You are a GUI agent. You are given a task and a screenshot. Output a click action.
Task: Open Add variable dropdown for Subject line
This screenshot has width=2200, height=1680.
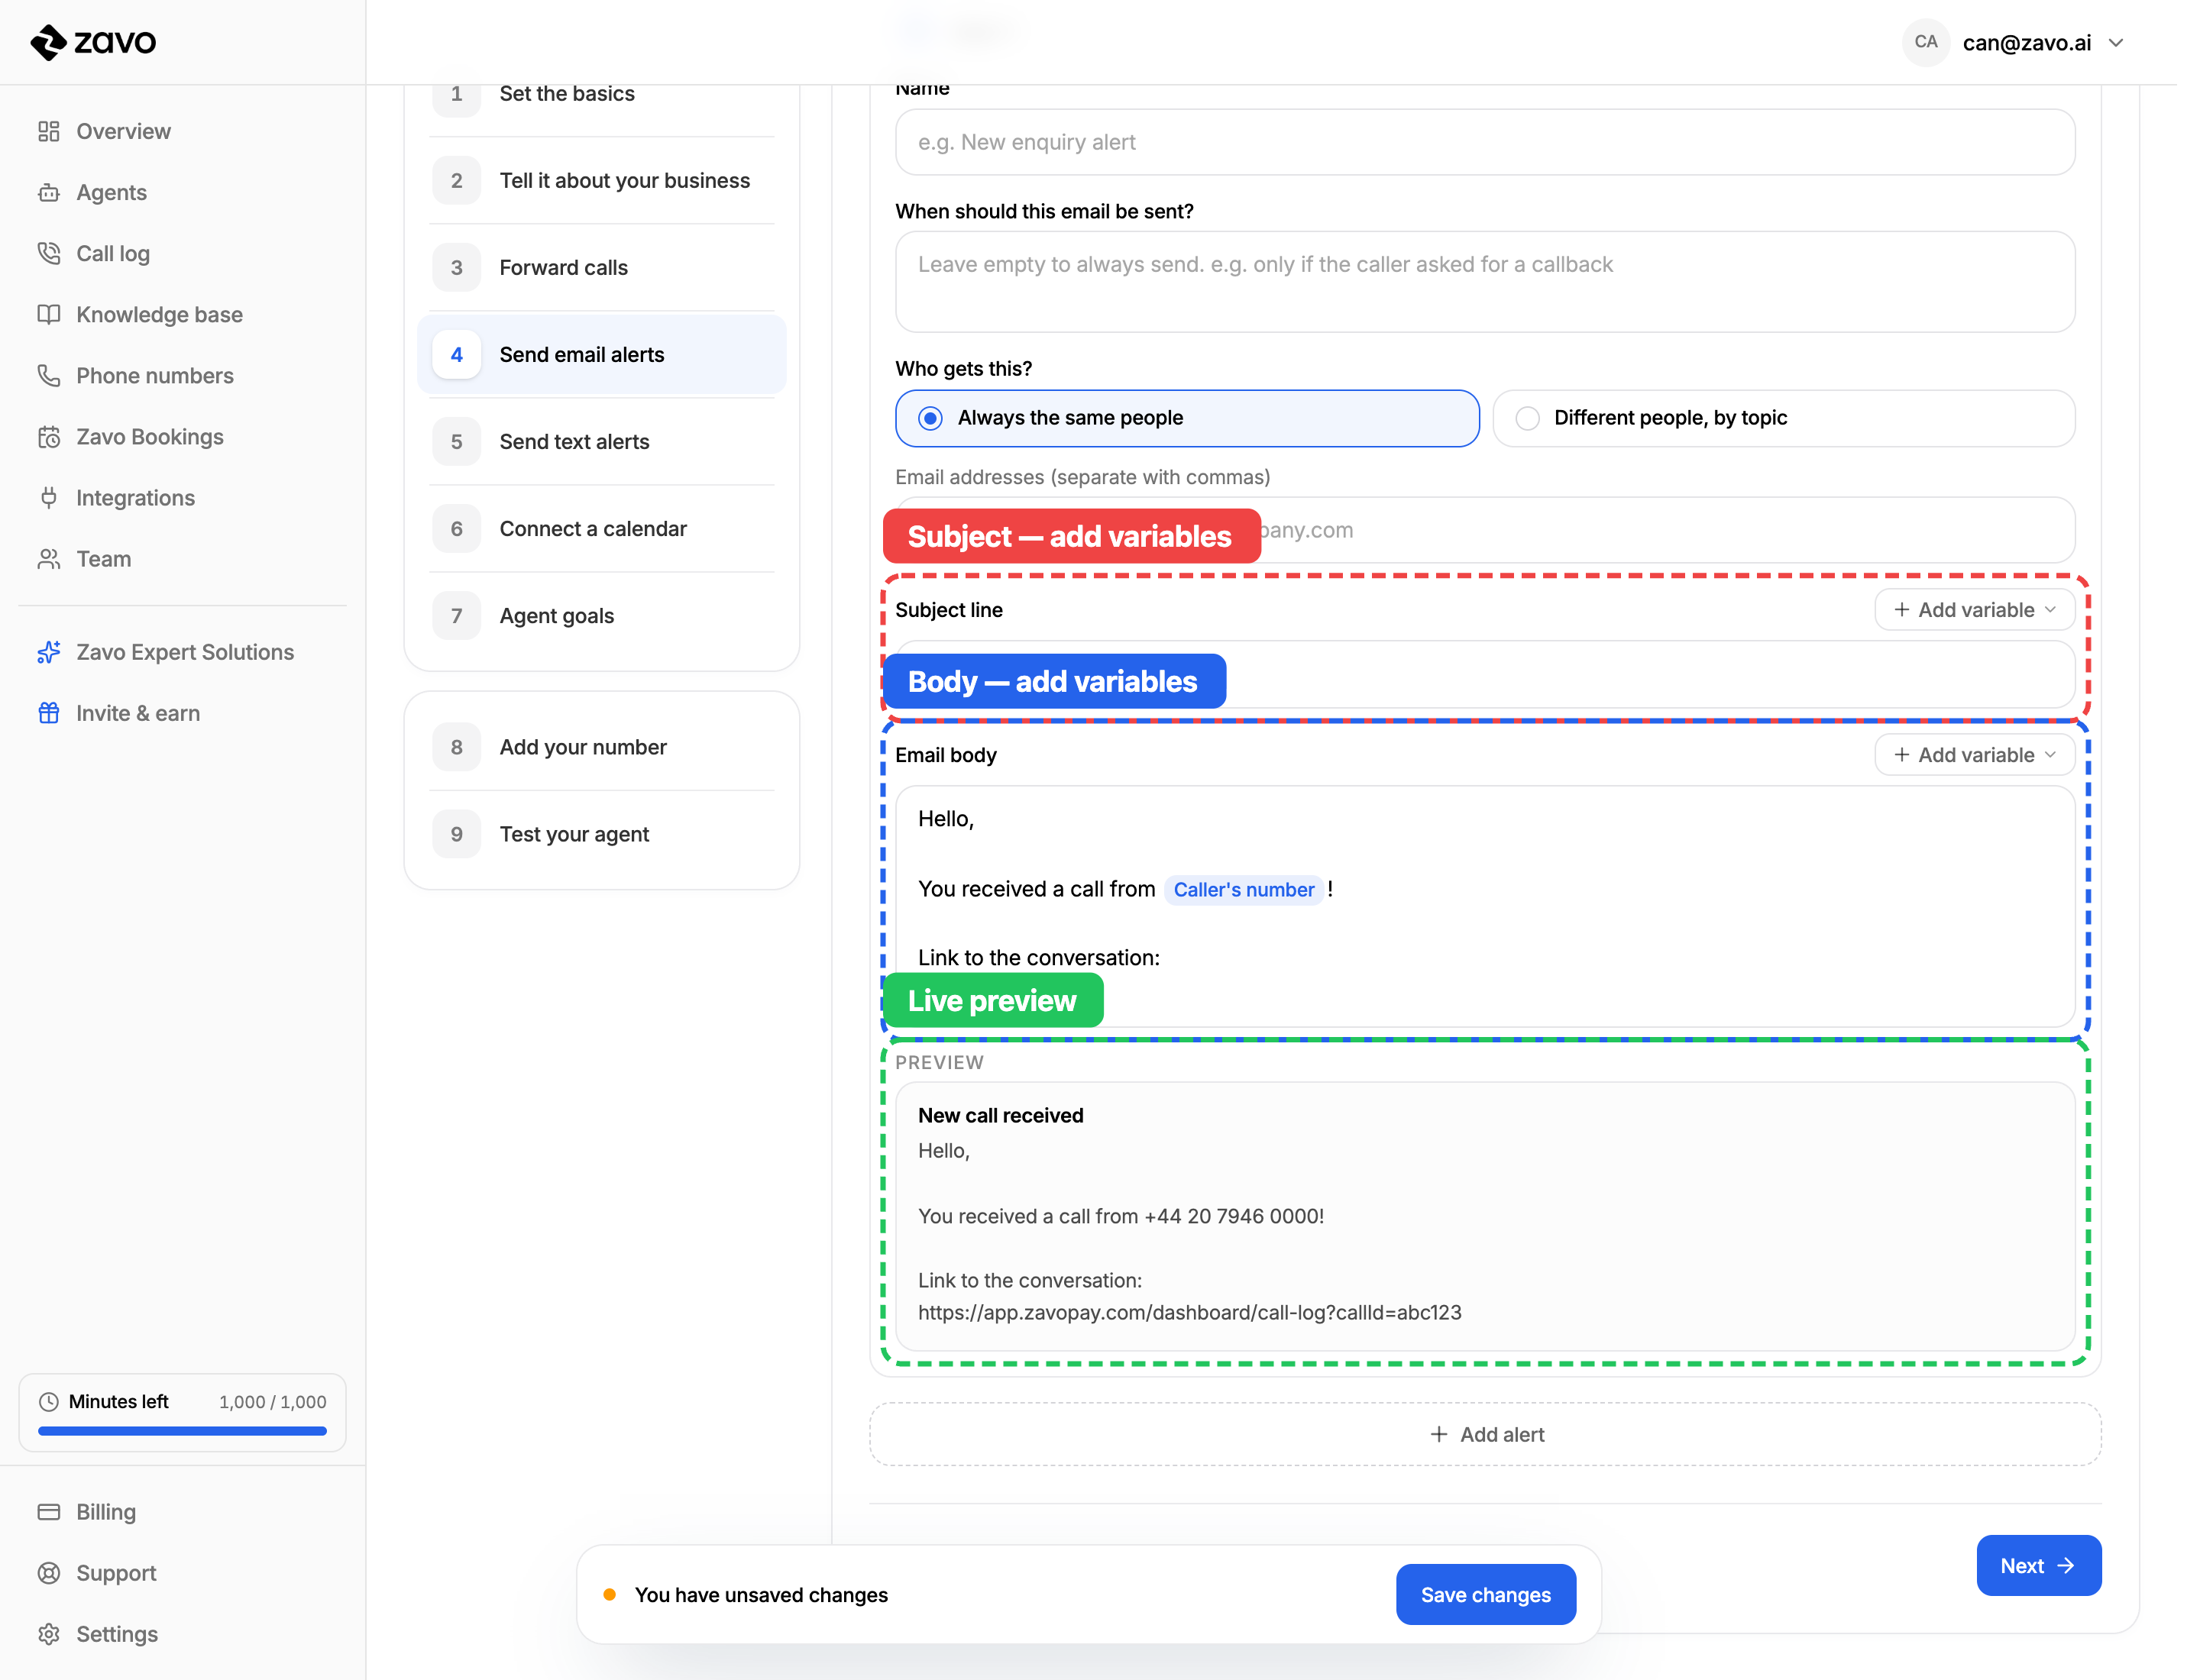pos(1974,610)
